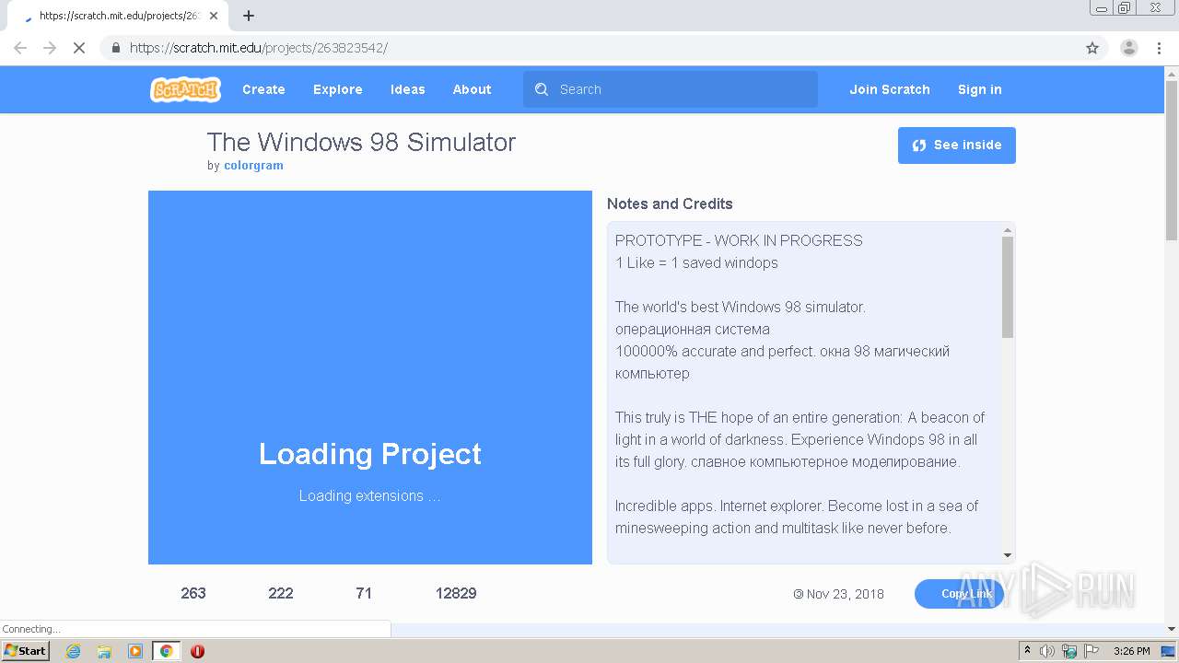Bookmark this page with the star icon
Viewport: 1179px width, 663px height.
click(x=1092, y=48)
